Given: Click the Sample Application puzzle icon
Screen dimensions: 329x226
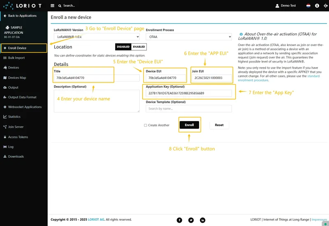Looking at the screenshot, I should [x=7, y=28].
